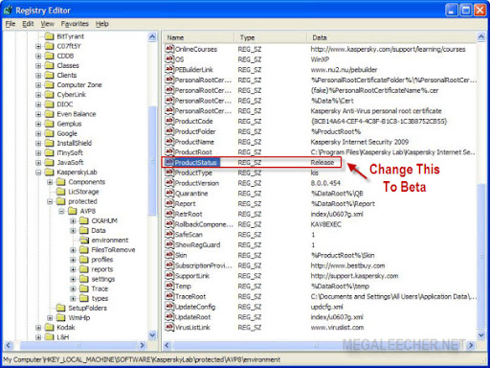Sort values by Data column header
This screenshot has height=368, width=490.
coord(392,37)
